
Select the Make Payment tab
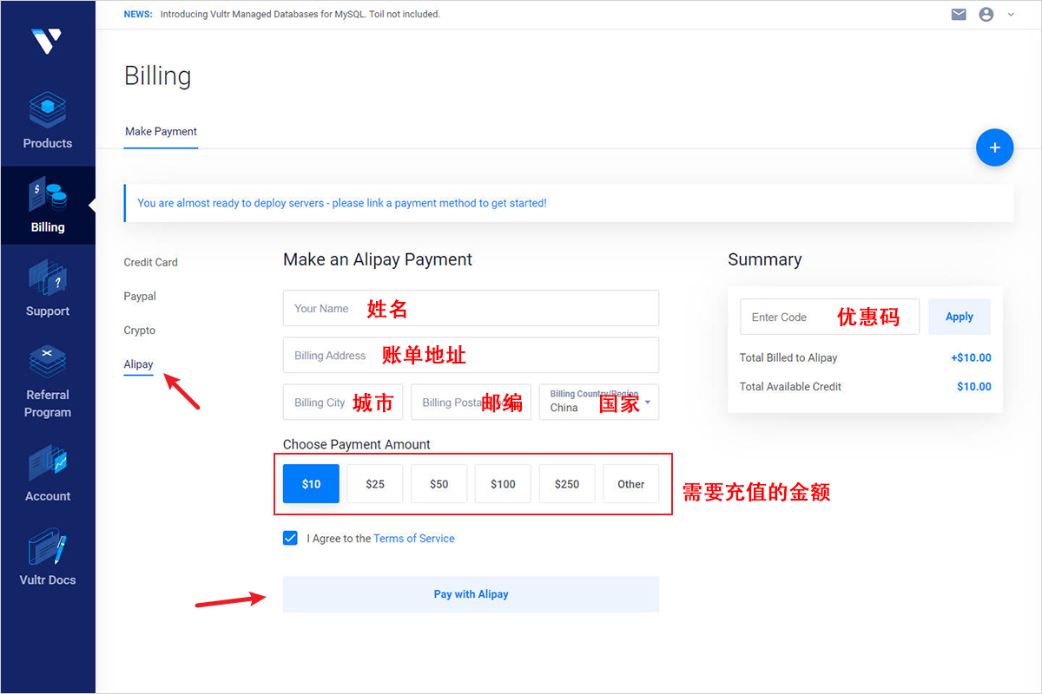point(161,132)
